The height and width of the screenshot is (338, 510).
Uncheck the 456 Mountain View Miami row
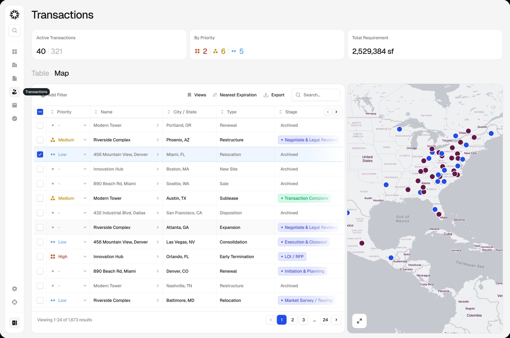point(40,154)
